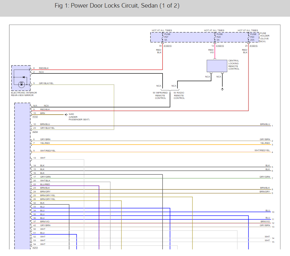Open the X253 connector link

click(x=35, y=248)
